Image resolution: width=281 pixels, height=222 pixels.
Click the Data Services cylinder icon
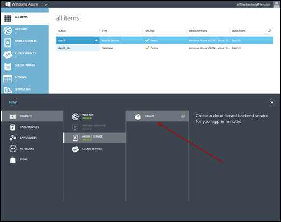[12, 127]
